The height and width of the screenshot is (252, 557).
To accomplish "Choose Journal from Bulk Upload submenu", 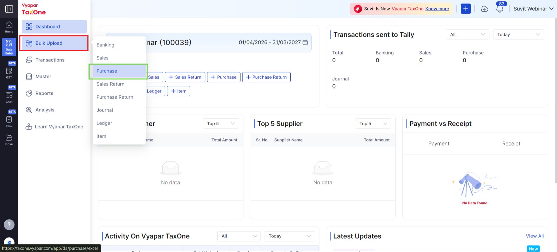I will (x=119, y=110).
